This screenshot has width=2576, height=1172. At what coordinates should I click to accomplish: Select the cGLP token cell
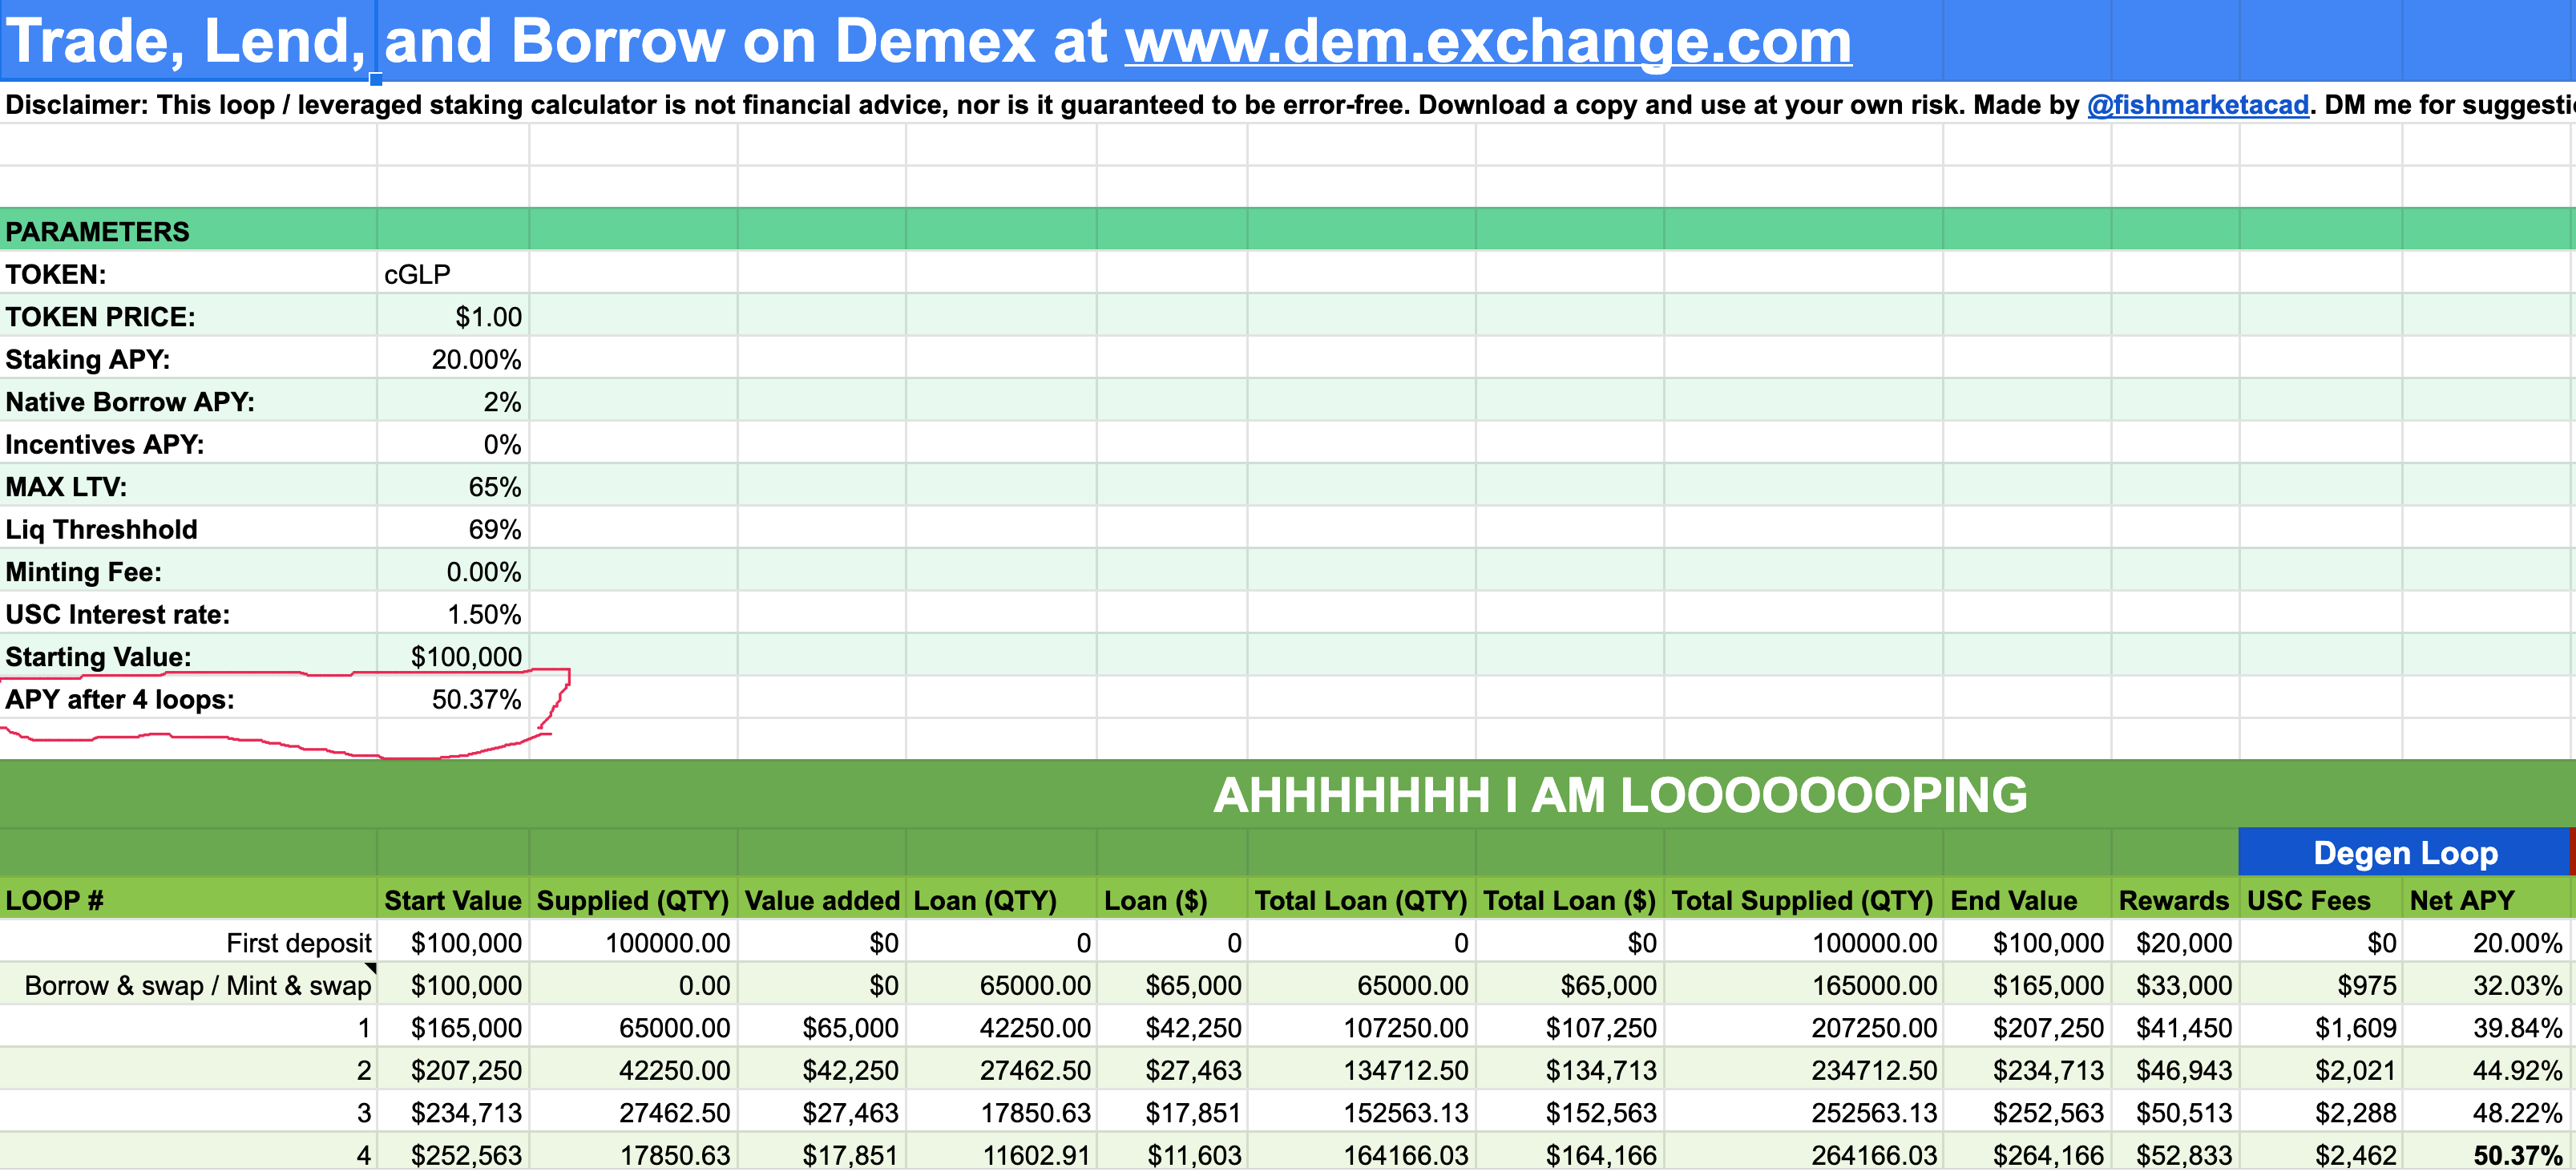(x=453, y=274)
